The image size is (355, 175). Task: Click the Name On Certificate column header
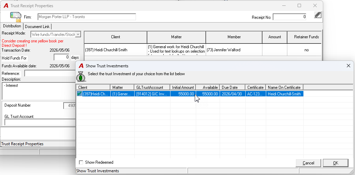coord(285,87)
